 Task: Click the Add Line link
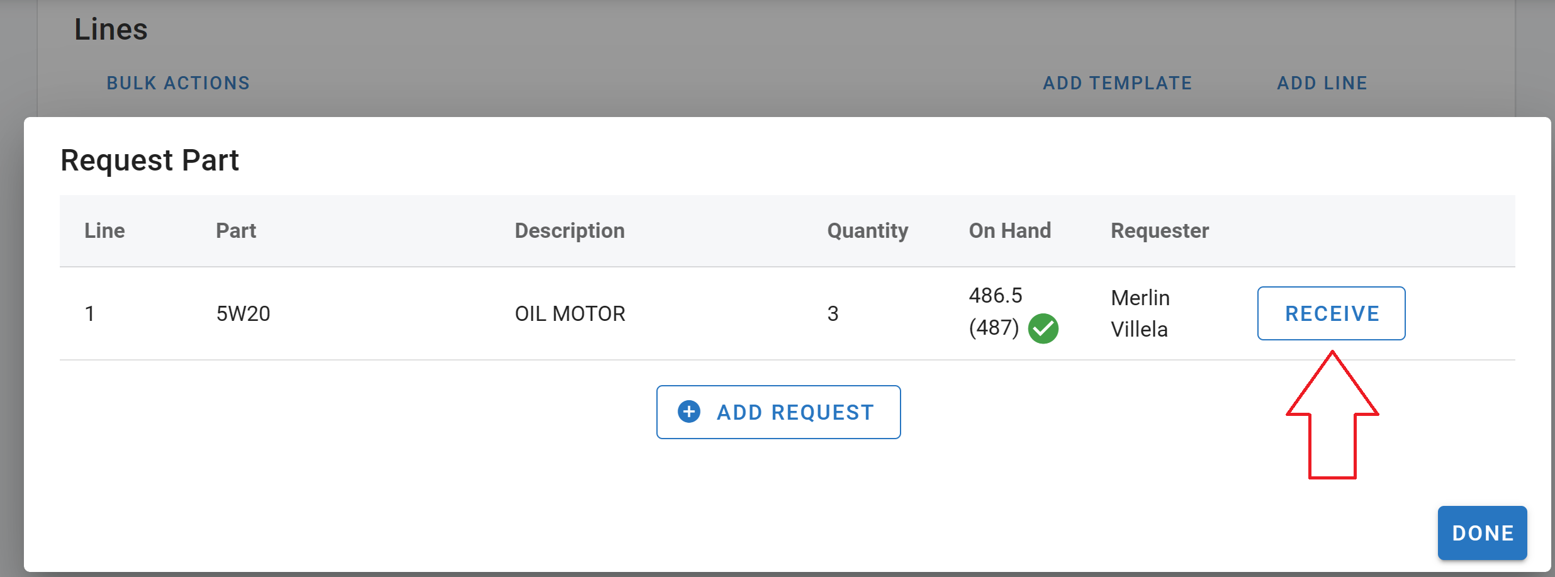(x=1322, y=83)
